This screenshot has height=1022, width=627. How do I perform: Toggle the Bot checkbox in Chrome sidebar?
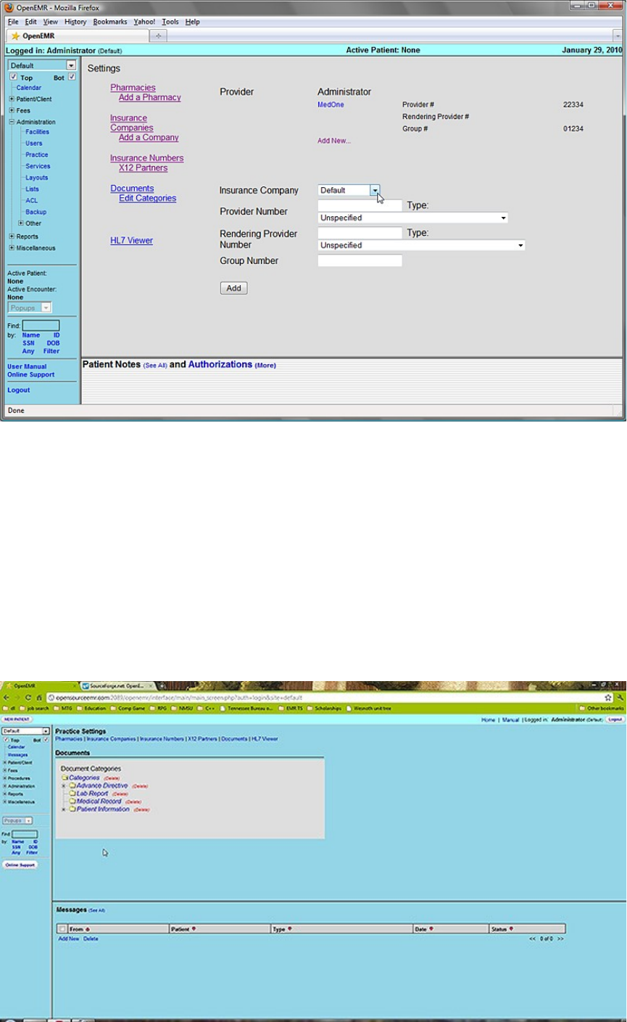46,740
